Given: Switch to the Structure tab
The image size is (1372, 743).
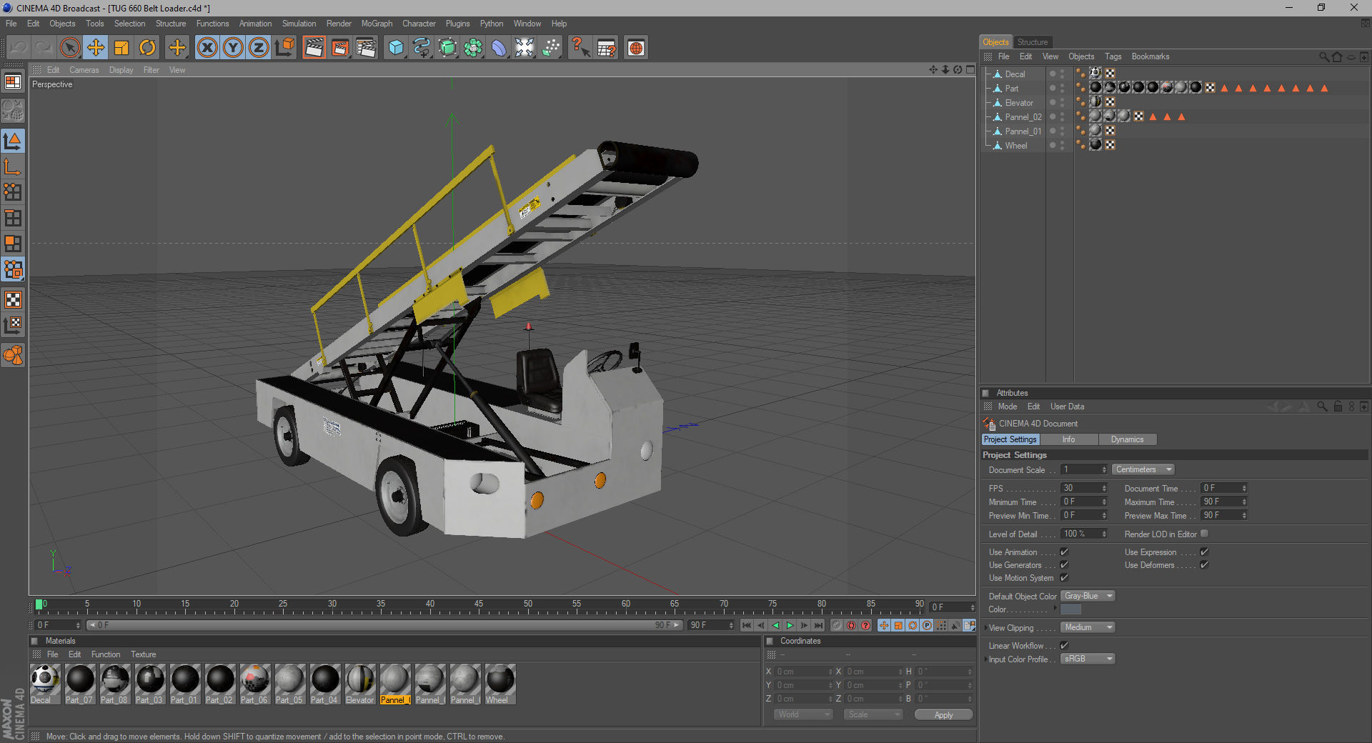Looking at the screenshot, I should tap(1032, 42).
